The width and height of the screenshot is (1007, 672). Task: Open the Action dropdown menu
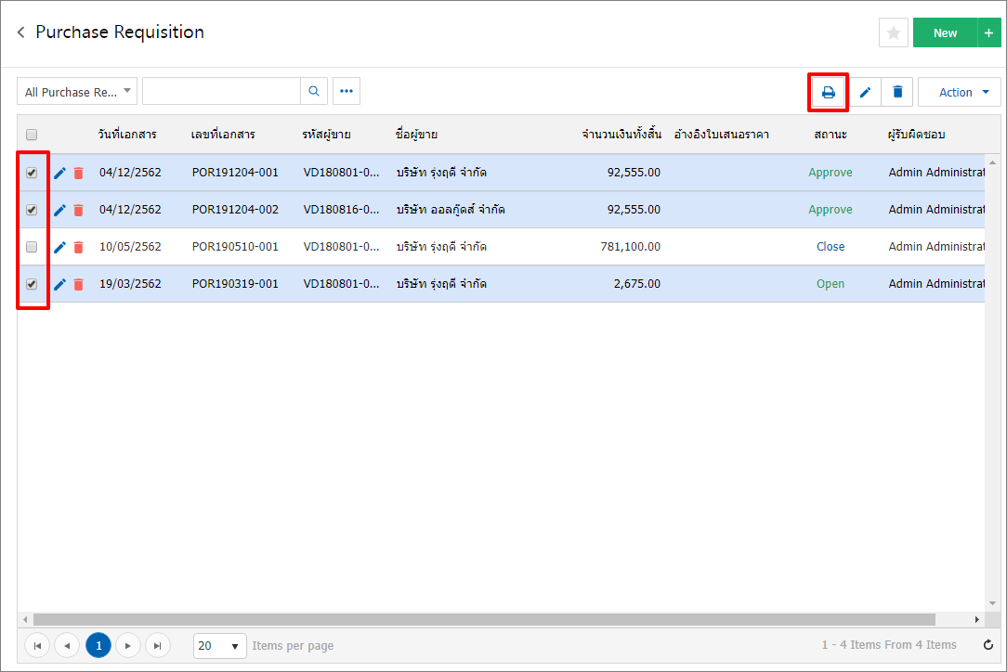coord(960,93)
